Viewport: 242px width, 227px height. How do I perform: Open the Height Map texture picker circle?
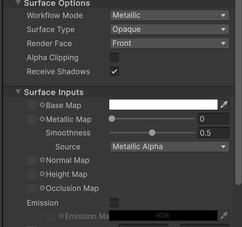42,174
